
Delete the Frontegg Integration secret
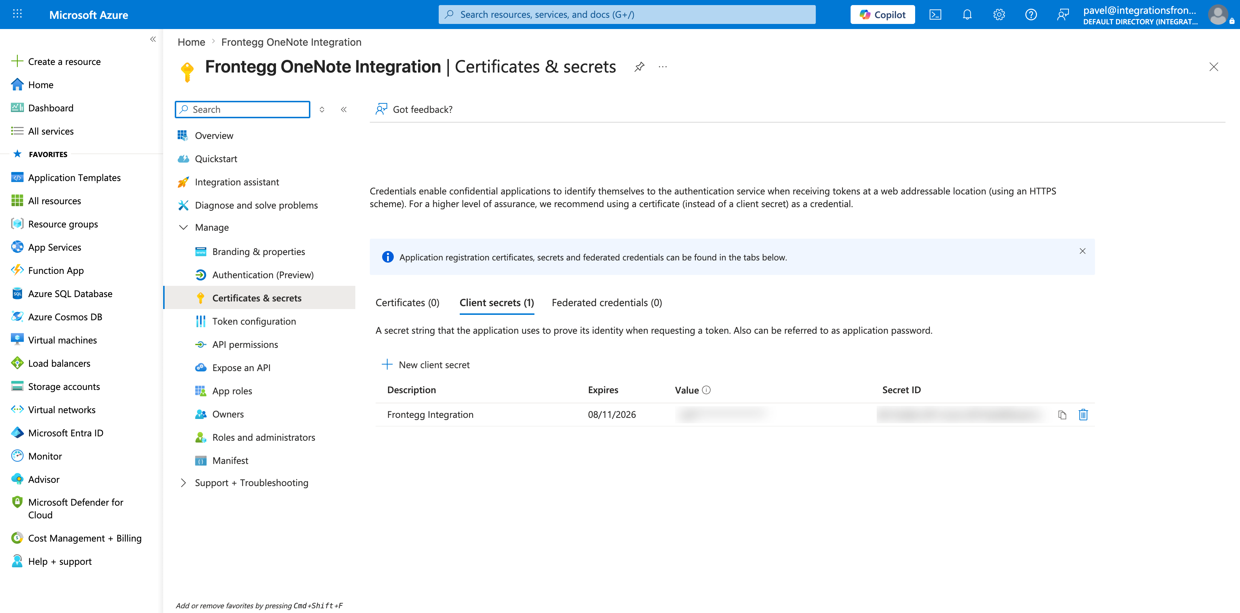click(1083, 415)
